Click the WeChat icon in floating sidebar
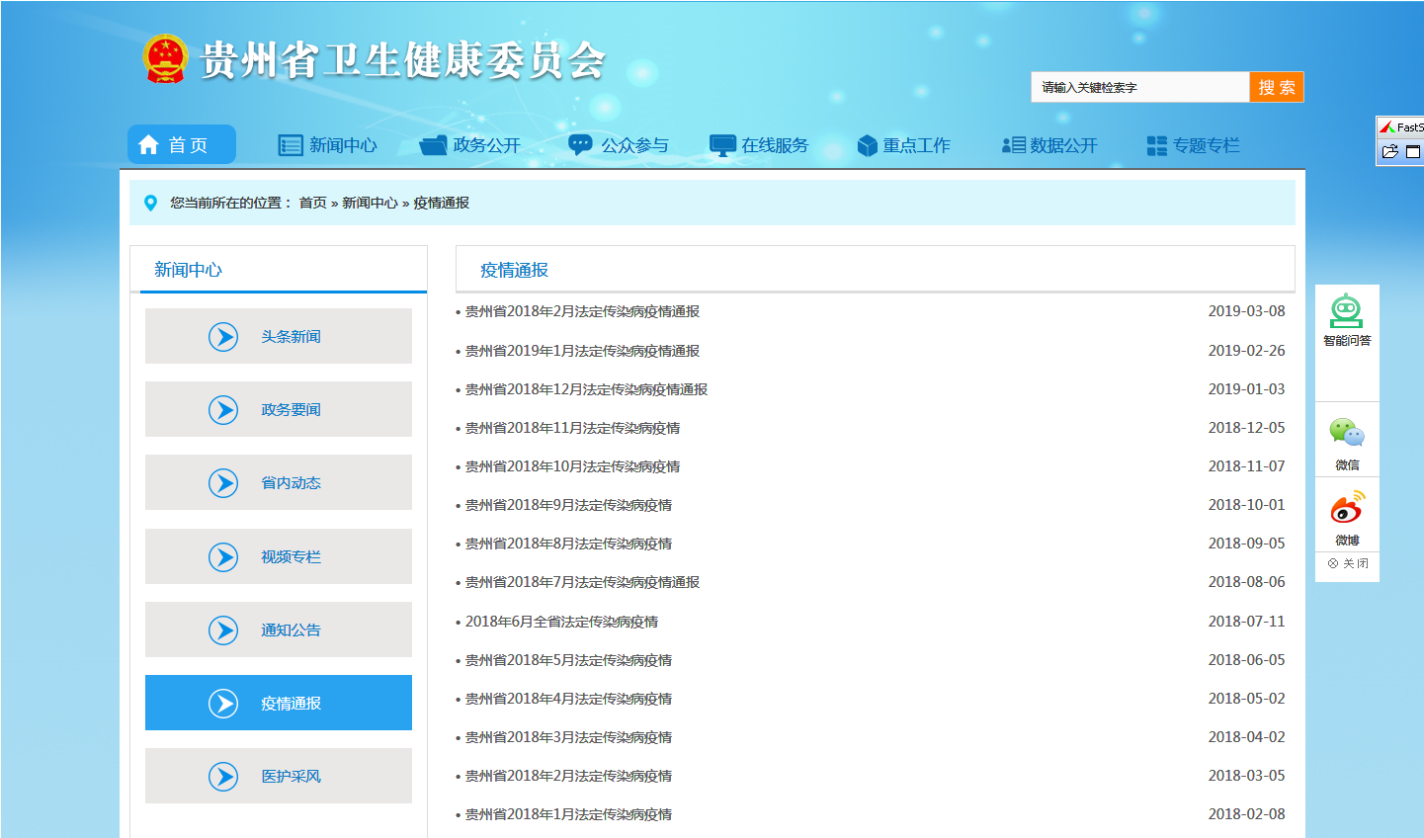 [1346, 433]
